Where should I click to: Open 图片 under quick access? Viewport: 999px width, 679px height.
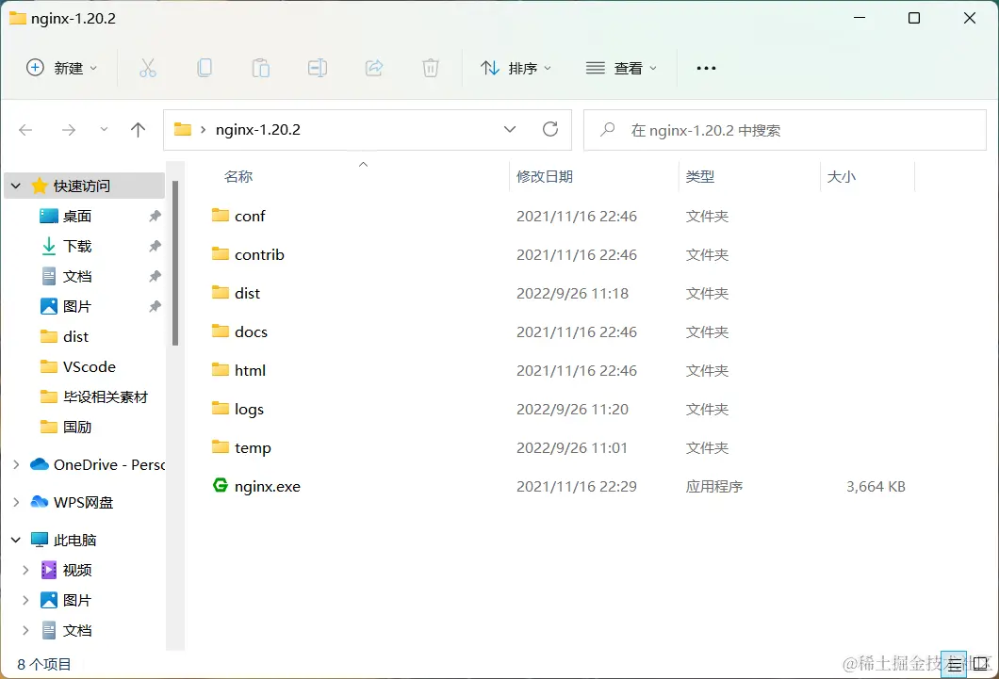[x=77, y=306]
